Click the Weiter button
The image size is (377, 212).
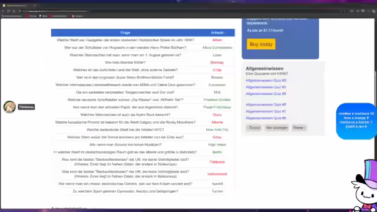pyautogui.click(x=299, y=128)
